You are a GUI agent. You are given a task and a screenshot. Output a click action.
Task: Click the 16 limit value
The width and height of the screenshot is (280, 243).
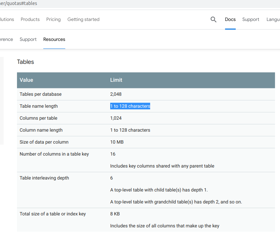[x=113, y=154]
